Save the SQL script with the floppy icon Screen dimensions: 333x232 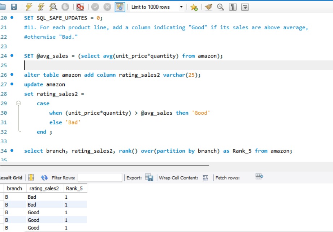coord(14,7)
